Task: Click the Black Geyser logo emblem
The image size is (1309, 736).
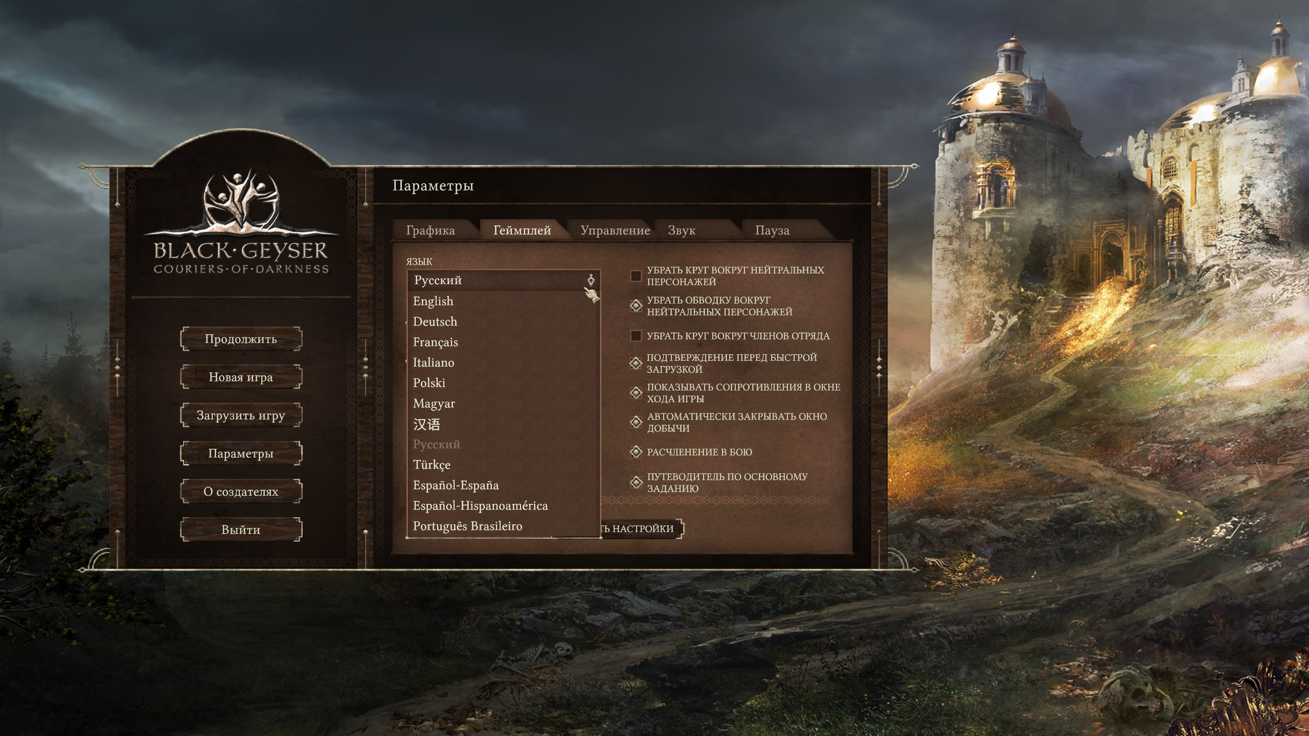Action: (241, 222)
